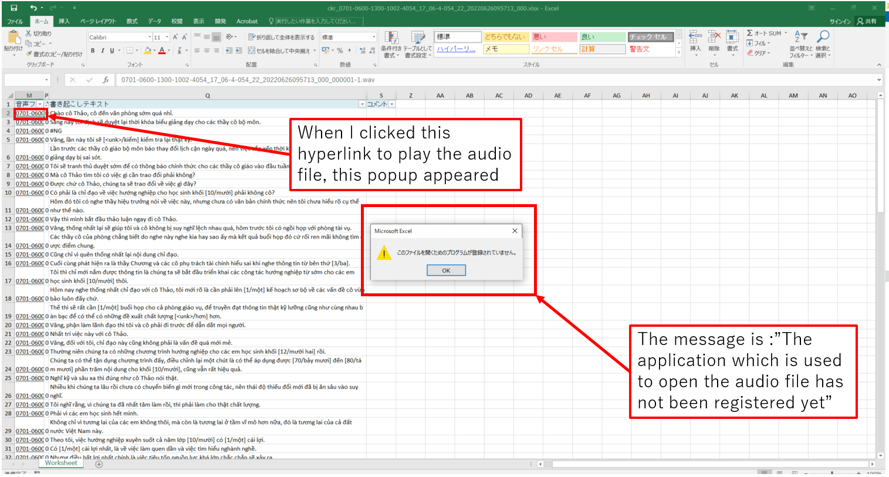889x477 pixels.
Task: Expand the number format dropdown (標準)
Action: click(374, 37)
